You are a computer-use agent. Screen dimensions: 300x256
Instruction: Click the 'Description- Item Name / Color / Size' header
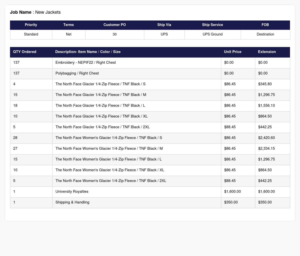pos(137,52)
